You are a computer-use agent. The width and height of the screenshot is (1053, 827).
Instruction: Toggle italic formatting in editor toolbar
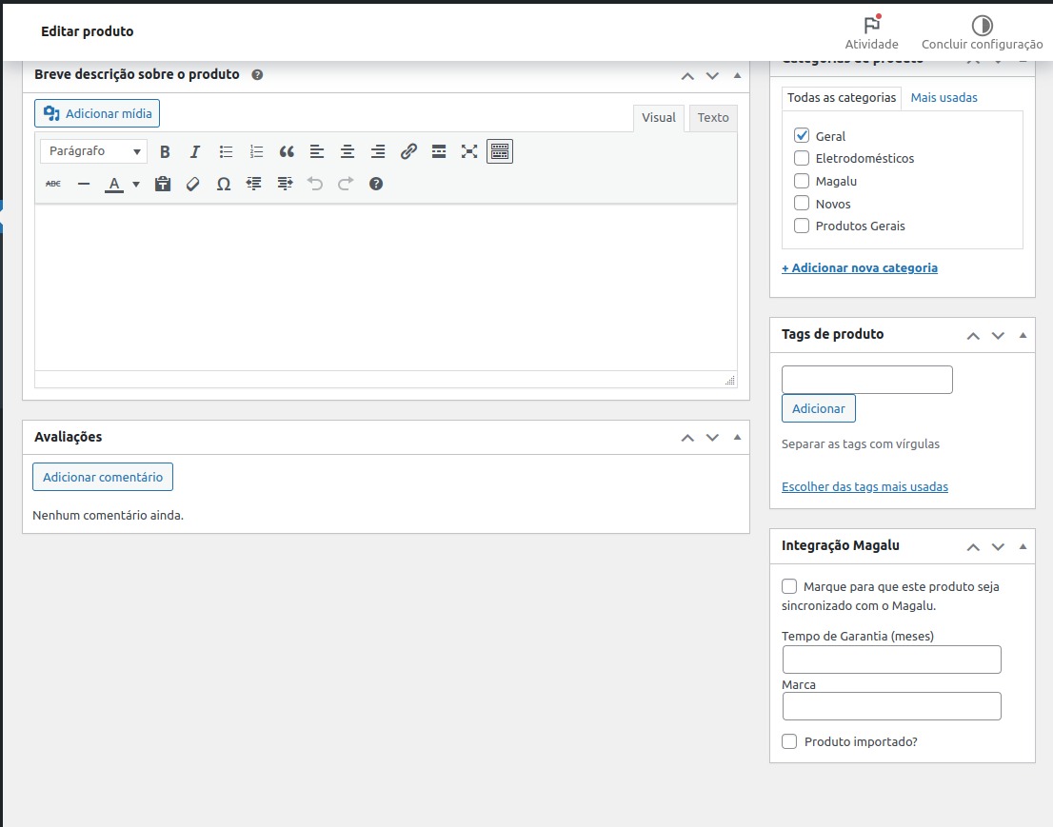195,151
